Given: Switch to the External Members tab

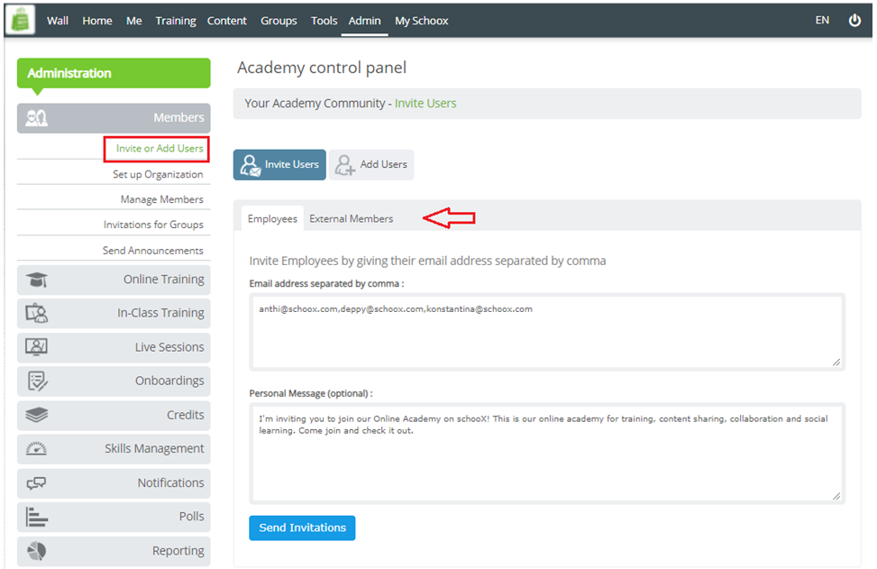Looking at the screenshot, I should pos(352,219).
